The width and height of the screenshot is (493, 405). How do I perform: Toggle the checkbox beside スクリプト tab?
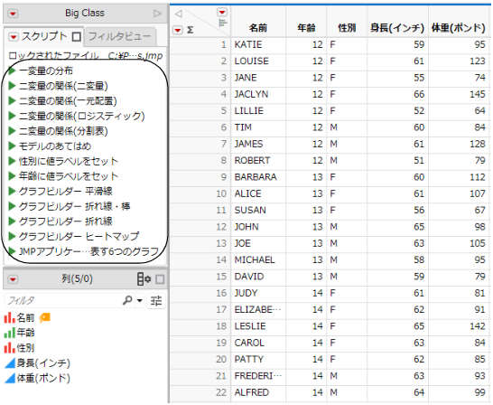[76, 37]
